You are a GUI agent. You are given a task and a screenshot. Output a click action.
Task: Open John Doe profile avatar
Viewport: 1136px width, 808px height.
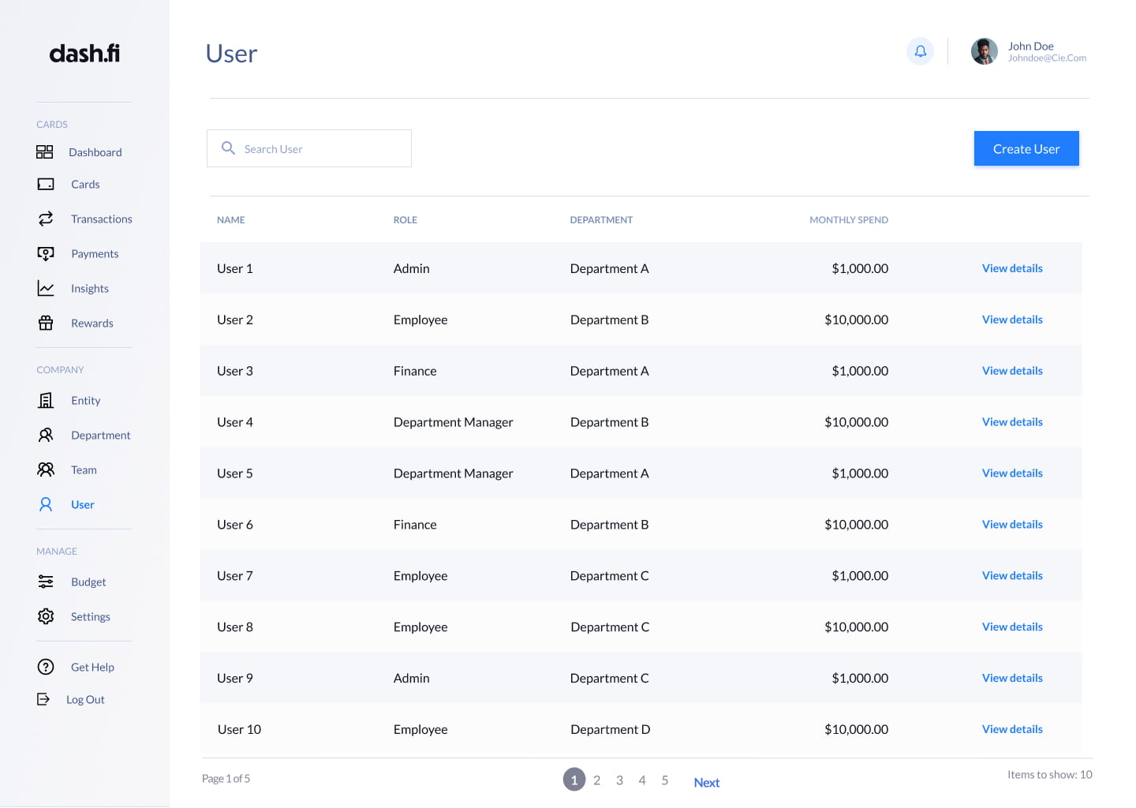click(984, 52)
